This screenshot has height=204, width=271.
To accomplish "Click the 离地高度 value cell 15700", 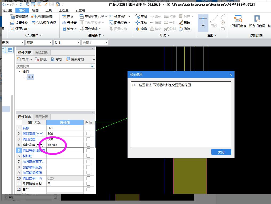I will (65, 145).
